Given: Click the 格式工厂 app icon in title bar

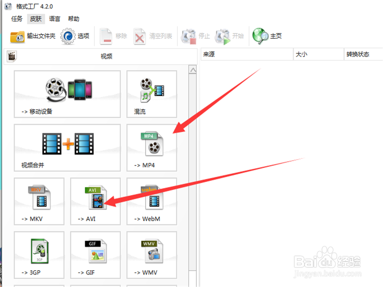Looking at the screenshot, I should tap(8, 6).
